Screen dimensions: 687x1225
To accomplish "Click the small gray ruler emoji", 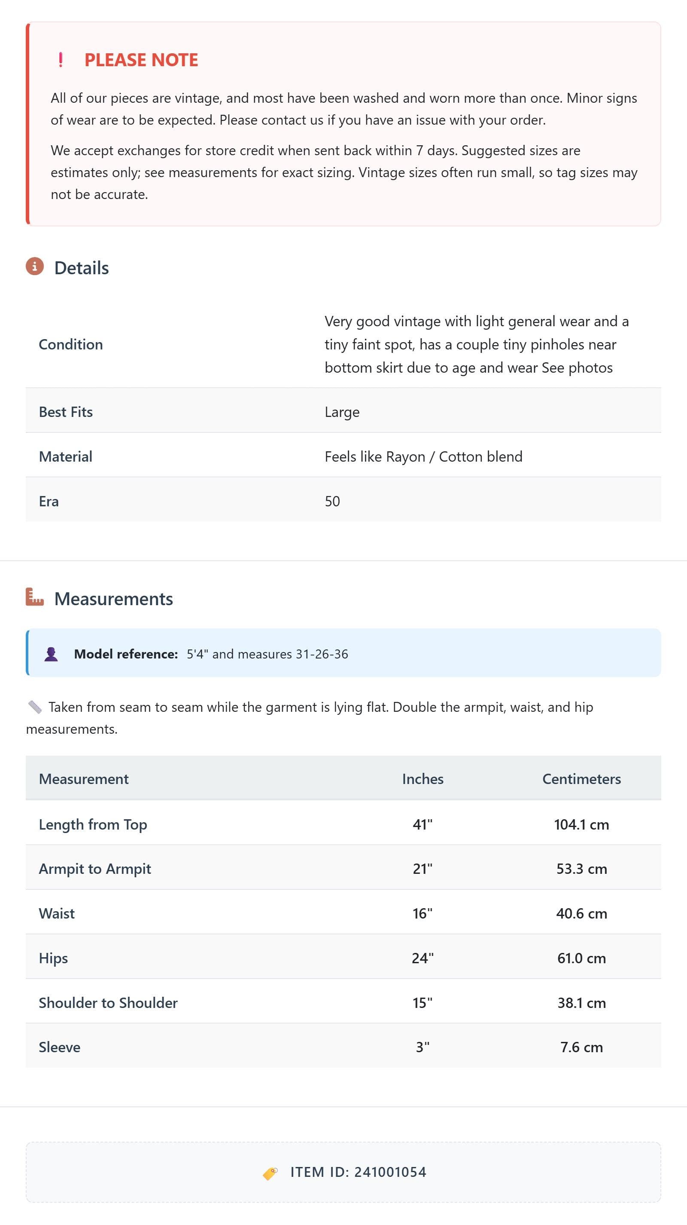I will 35,707.
